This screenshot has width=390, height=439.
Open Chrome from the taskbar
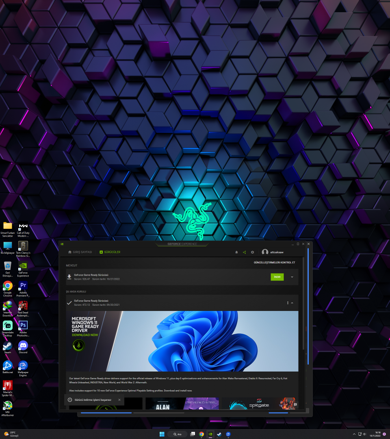click(201, 434)
